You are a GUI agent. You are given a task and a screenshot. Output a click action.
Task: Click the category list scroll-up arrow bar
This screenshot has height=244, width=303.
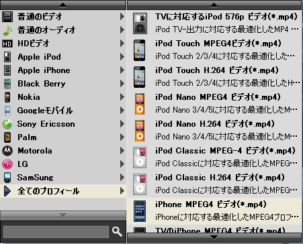tap(63, 5)
